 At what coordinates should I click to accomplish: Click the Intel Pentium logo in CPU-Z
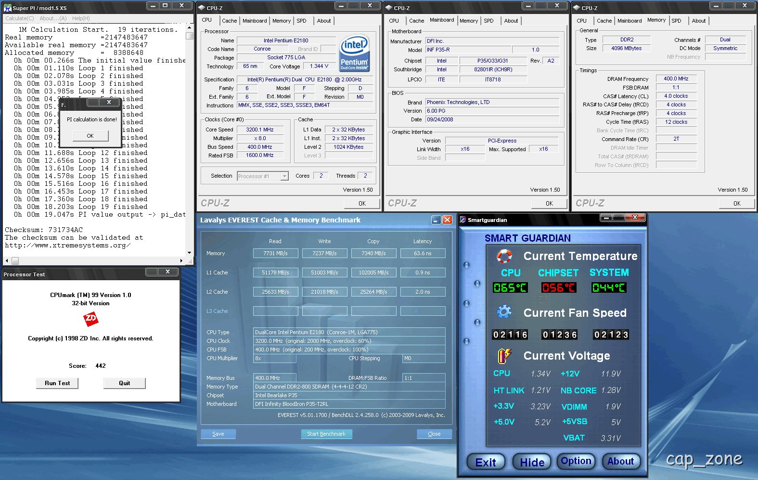click(354, 52)
